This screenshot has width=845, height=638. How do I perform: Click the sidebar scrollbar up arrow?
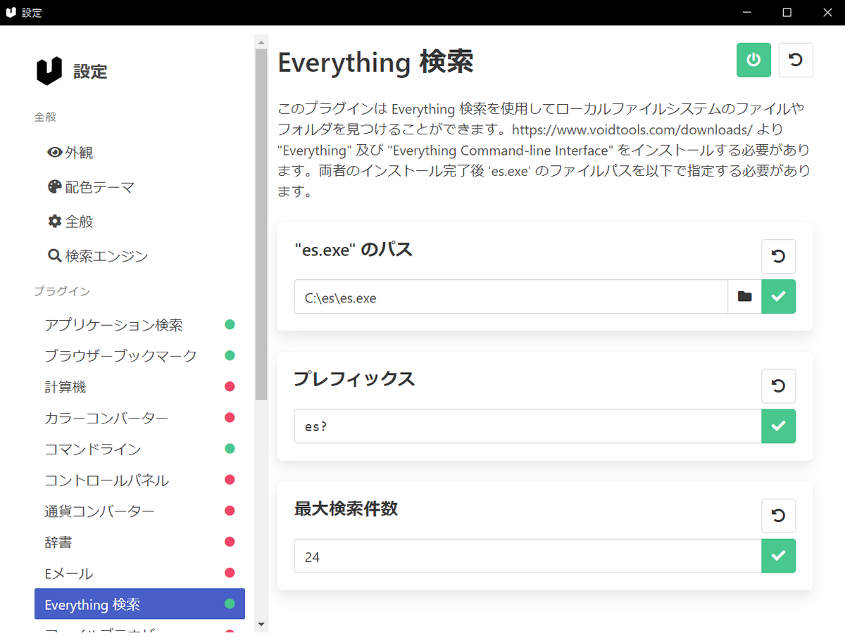(261, 42)
